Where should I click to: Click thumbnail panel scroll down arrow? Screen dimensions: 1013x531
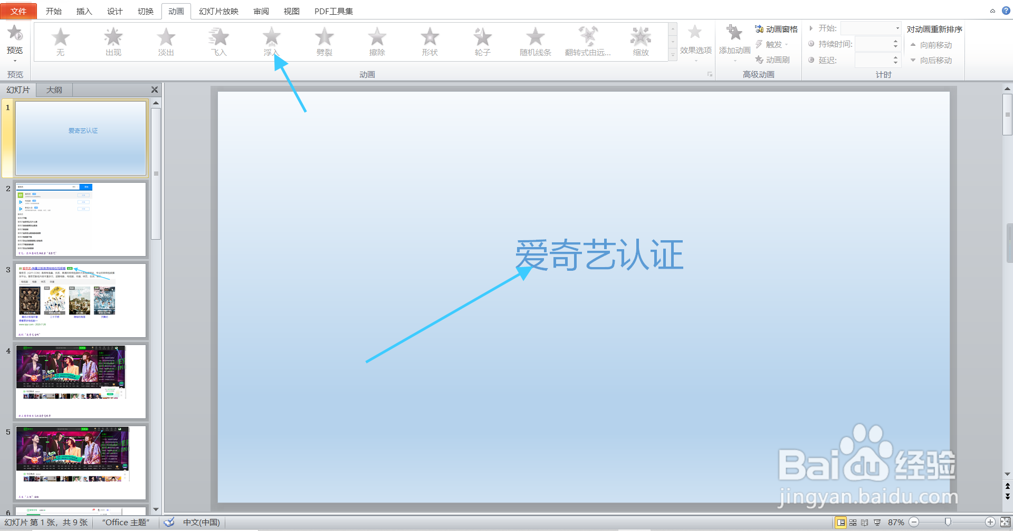coord(156,509)
